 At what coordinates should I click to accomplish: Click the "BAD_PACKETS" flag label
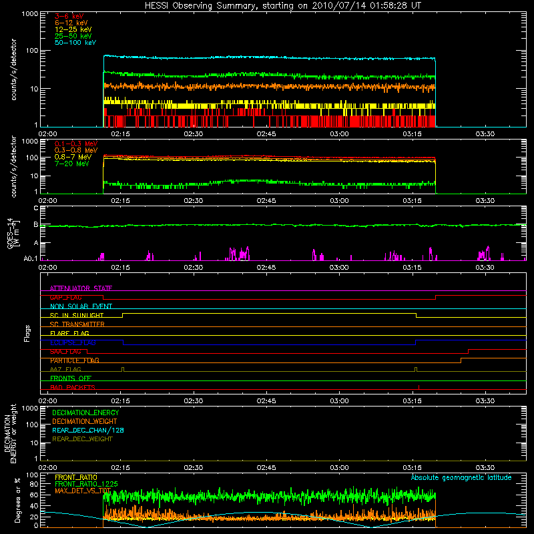coord(73,387)
